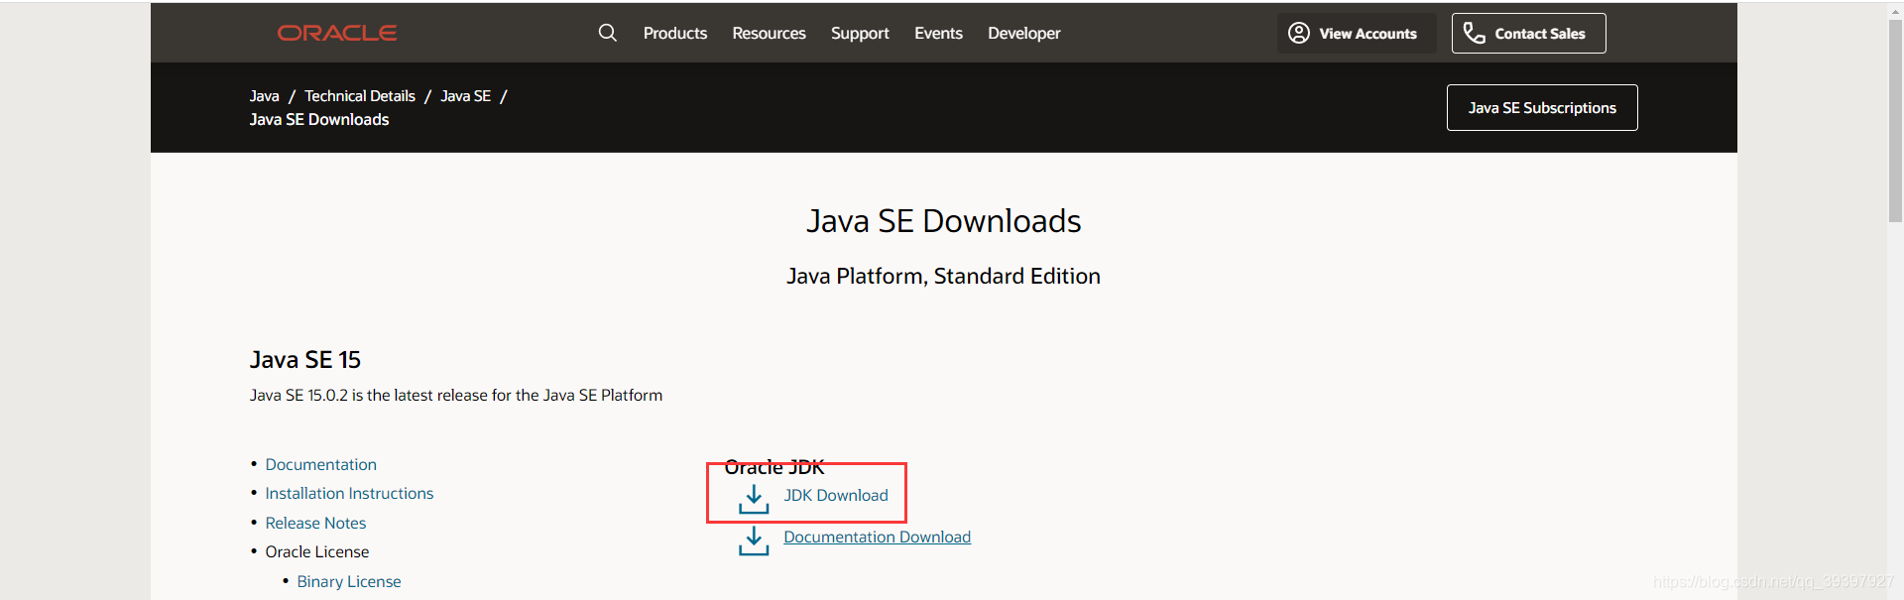The image size is (1904, 600).
Task: Open the Documentation link
Action: click(x=320, y=464)
